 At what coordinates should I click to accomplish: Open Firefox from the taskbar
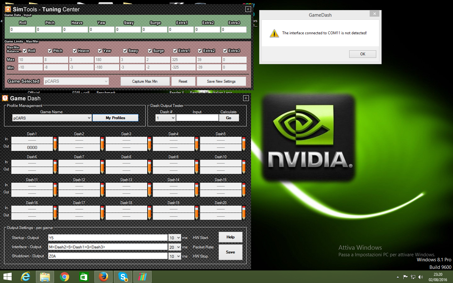pyautogui.click(x=103, y=277)
